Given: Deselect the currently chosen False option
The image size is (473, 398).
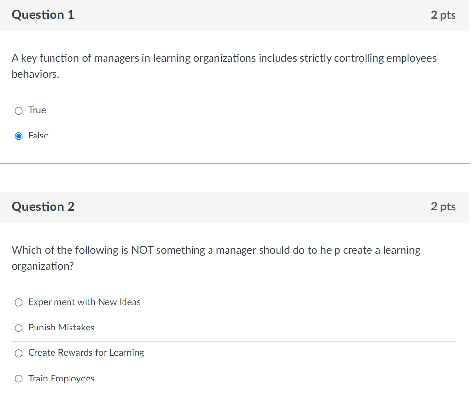Looking at the screenshot, I should (18, 136).
